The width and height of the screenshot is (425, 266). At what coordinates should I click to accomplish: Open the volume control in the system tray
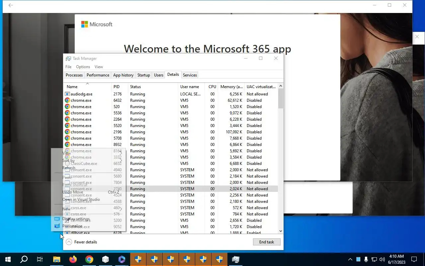click(x=382, y=259)
